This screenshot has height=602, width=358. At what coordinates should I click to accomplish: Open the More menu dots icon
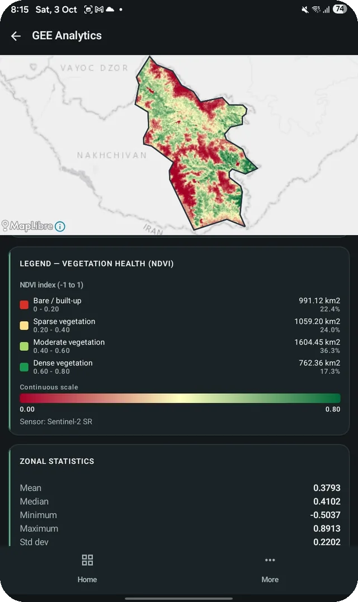click(x=270, y=560)
